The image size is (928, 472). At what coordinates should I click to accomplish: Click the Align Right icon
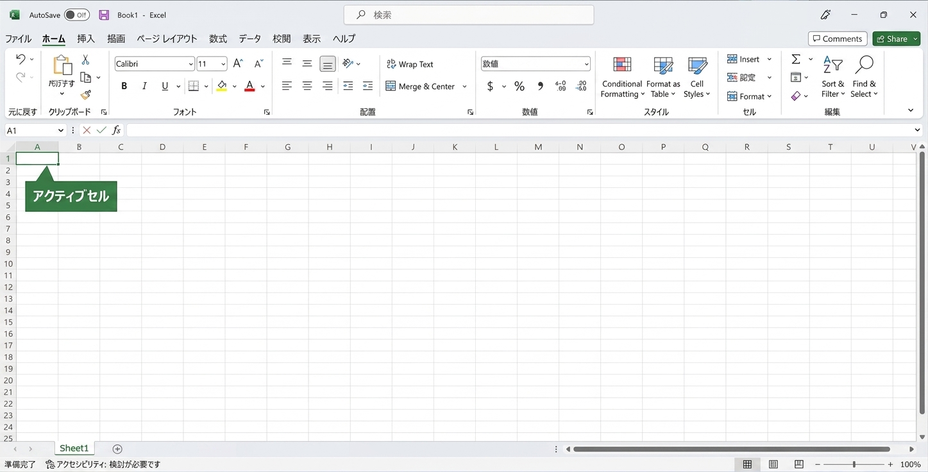coord(328,86)
